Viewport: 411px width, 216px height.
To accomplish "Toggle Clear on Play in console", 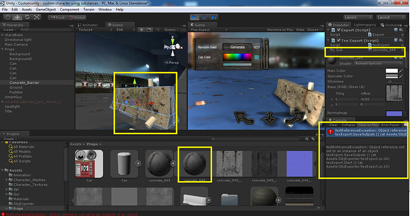I will pos(368,125).
